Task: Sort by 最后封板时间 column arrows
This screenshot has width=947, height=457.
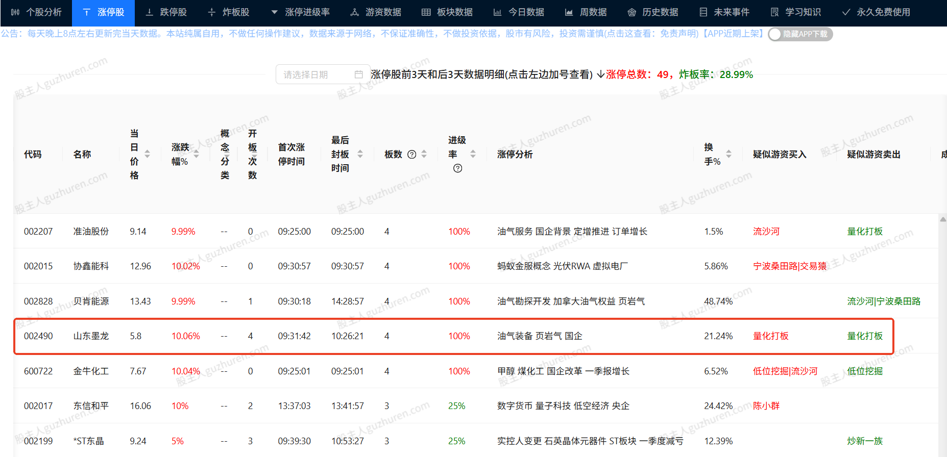Action: [x=360, y=154]
